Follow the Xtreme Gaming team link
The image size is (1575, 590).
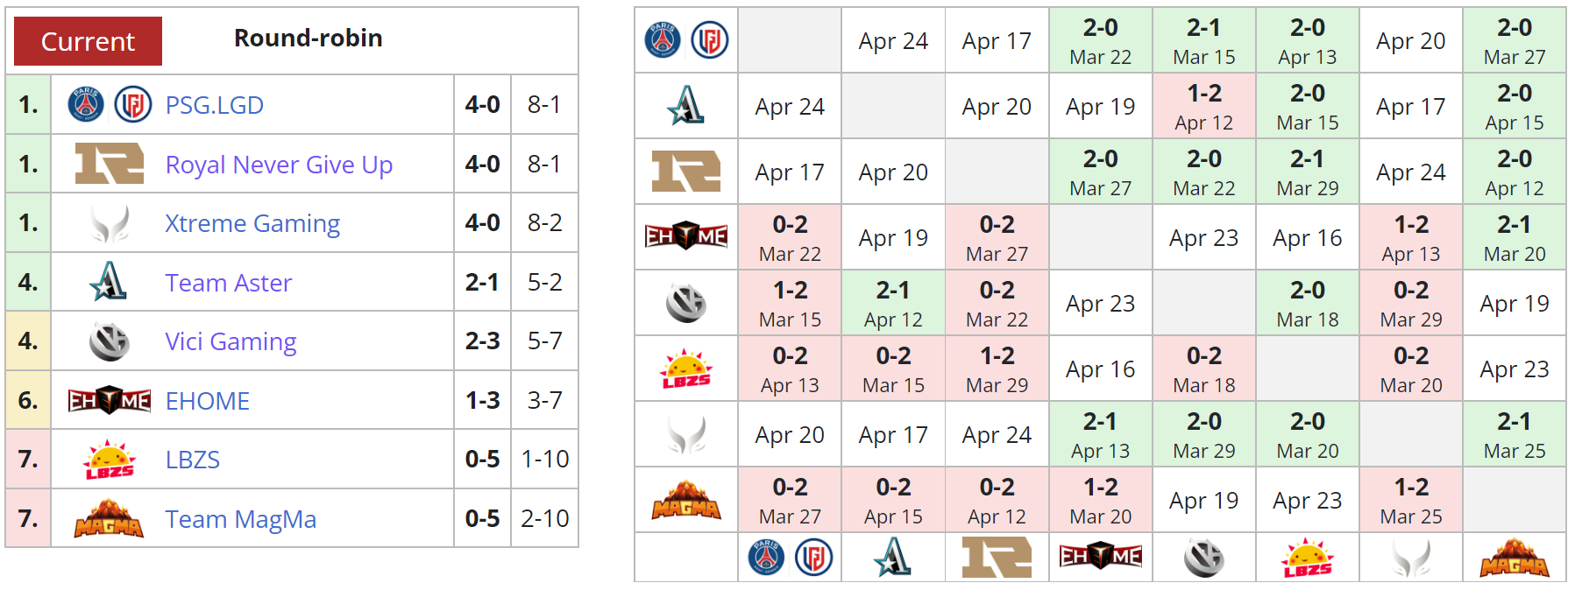(252, 223)
